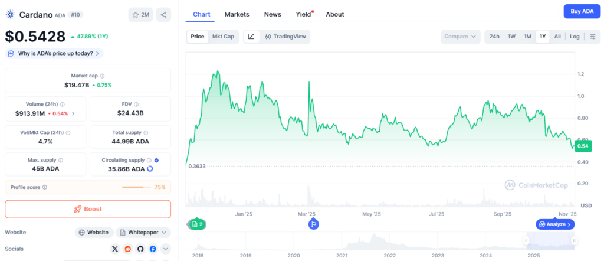The height and width of the screenshot is (261, 604).
Task: Open the Compare dropdown
Action: click(460, 37)
